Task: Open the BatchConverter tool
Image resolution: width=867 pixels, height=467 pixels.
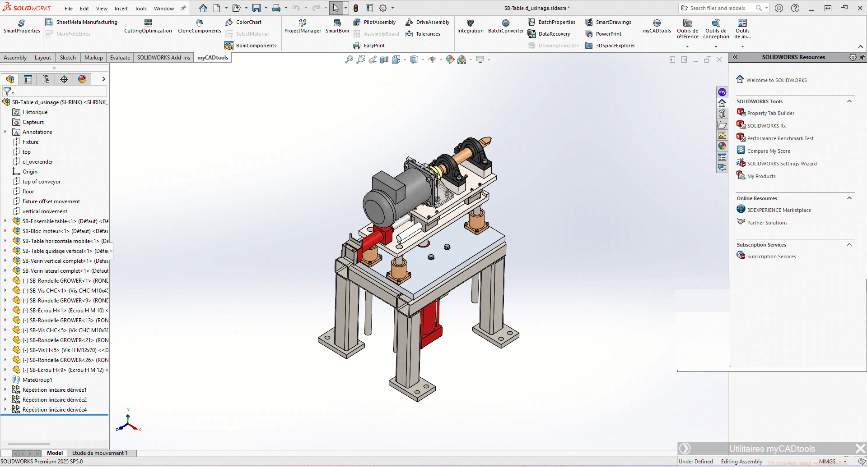Action: (x=506, y=26)
